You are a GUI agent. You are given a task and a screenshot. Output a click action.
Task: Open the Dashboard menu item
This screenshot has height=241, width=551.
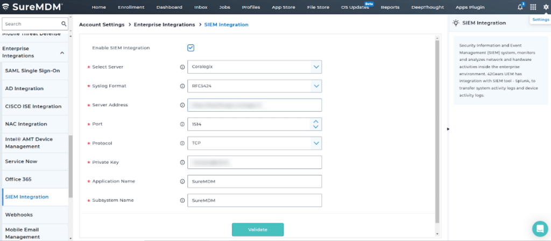(x=169, y=7)
